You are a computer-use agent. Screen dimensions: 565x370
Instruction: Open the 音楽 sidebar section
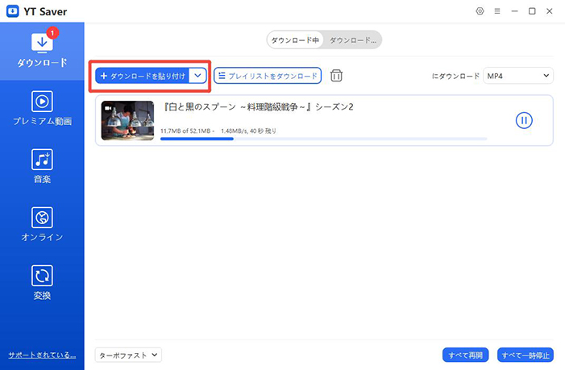[x=42, y=166]
